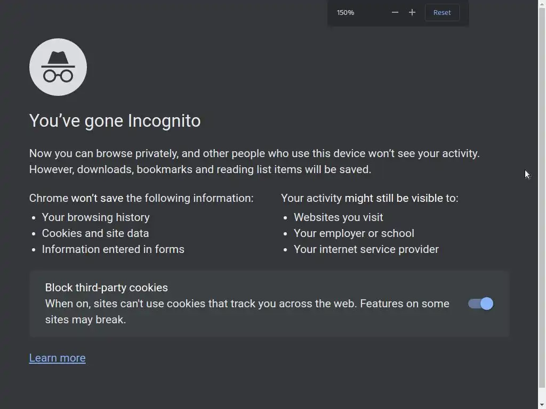
Task: Click "Chrome won't save the following information" heading
Action: point(141,198)
